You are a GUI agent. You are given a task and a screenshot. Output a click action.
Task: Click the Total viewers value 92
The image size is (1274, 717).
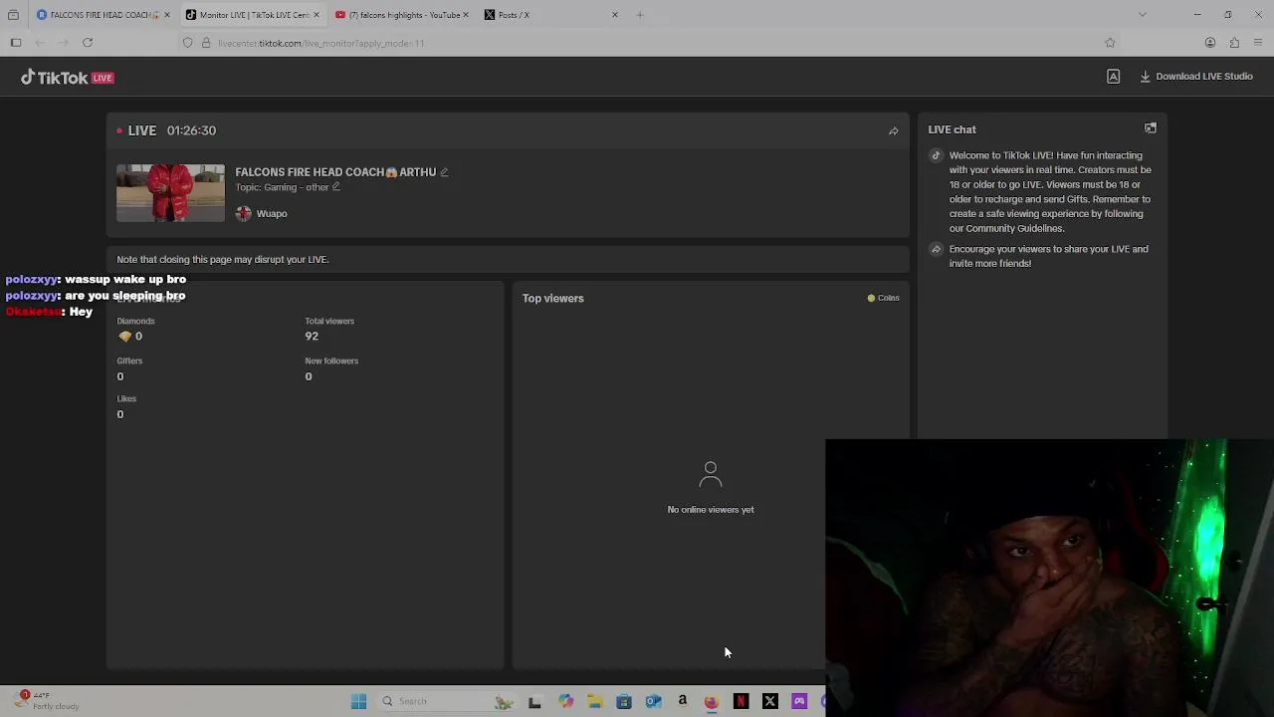click(312, 337)
